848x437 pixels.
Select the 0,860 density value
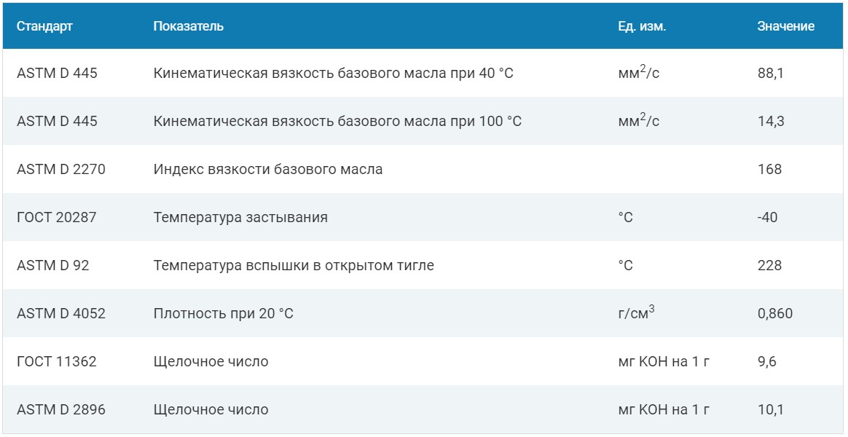click(x=775, y=314)
